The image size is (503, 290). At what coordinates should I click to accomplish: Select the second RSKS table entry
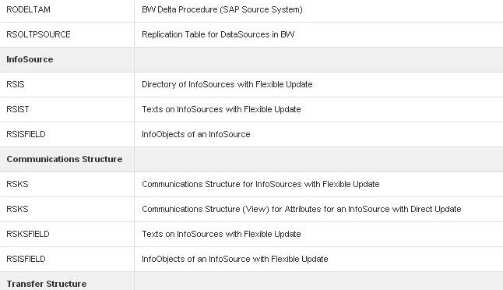tap(17, 209)
